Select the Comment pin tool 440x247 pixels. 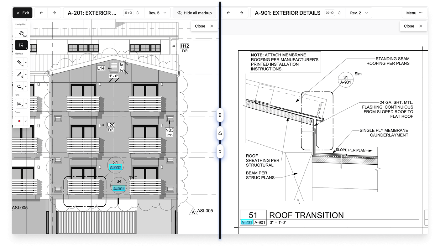coord(20,104)
